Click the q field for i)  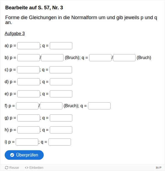pos(60,142)
